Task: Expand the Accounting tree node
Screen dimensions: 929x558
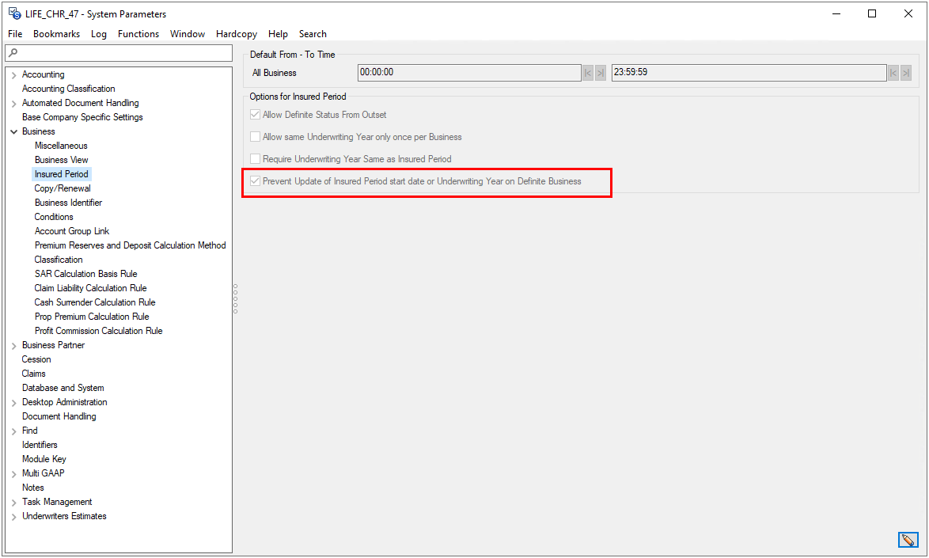Action: click(14, 75)
